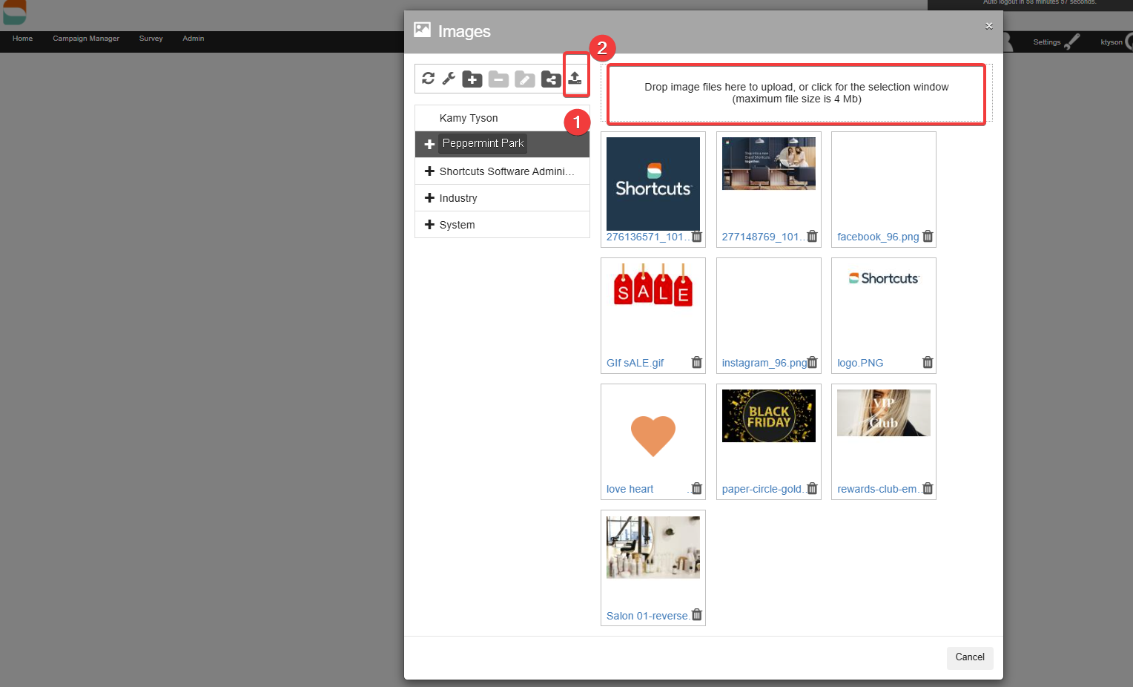Select the Black Friday thumbnail image
Viewport: 1133px width, 687px height.
click(x=768, y=416)
